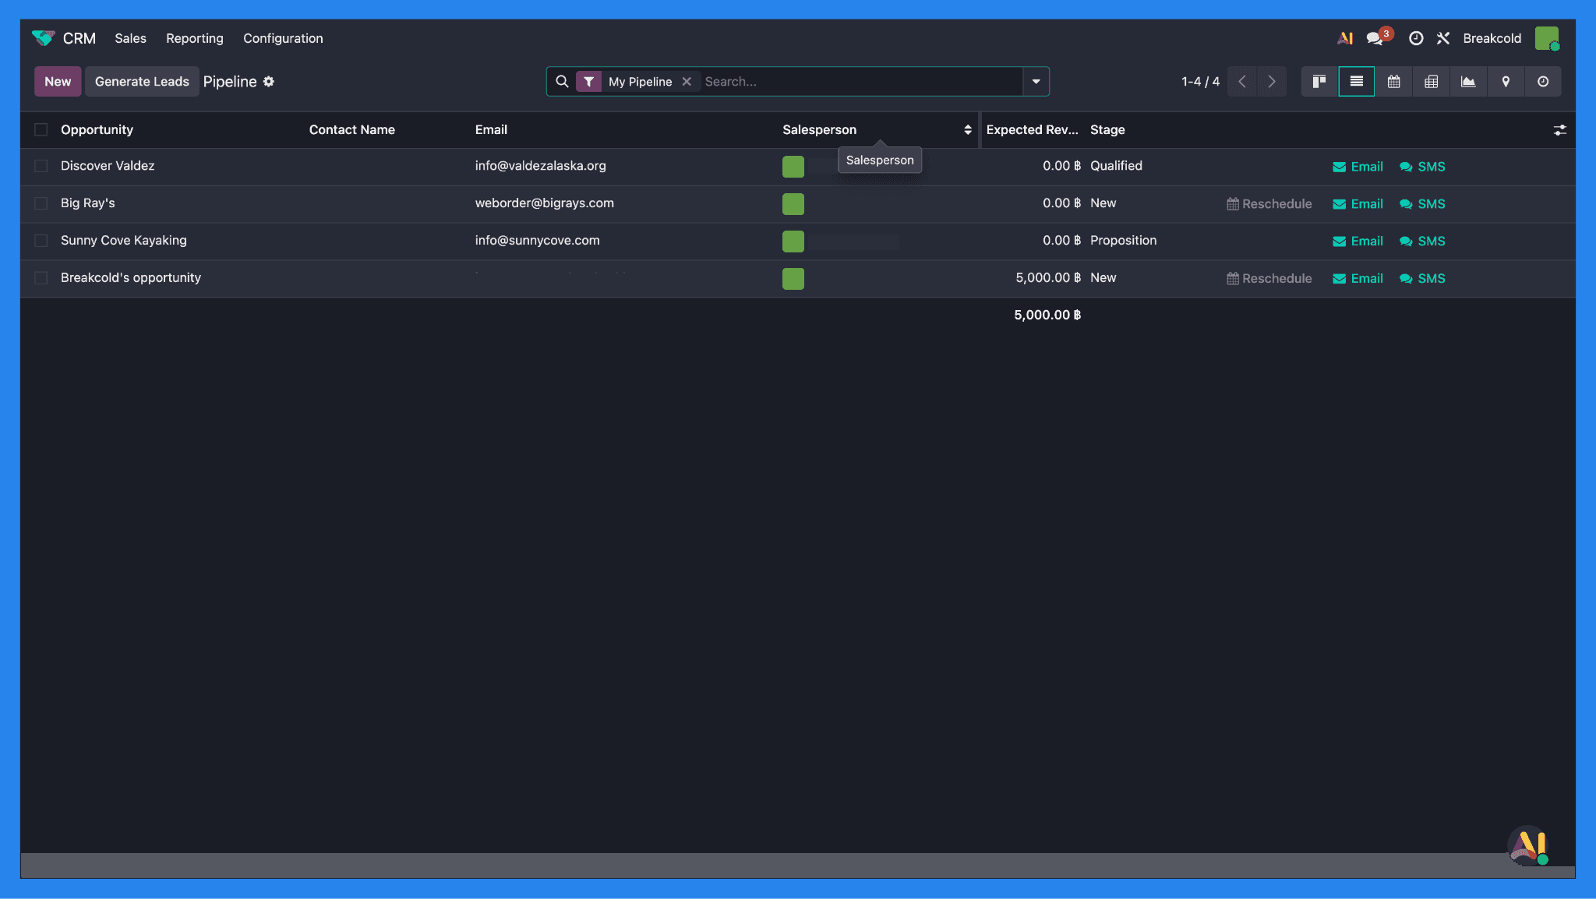Image resolution: width=1596 pixels, height=899 pixels.
Task: Open the optional columns selector
Action: point(1559,129)
